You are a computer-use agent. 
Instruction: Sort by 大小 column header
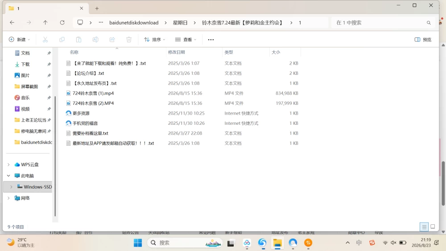click(x=276, y=52)
